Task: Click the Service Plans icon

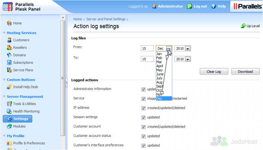Action: click(x=9, y=70)
